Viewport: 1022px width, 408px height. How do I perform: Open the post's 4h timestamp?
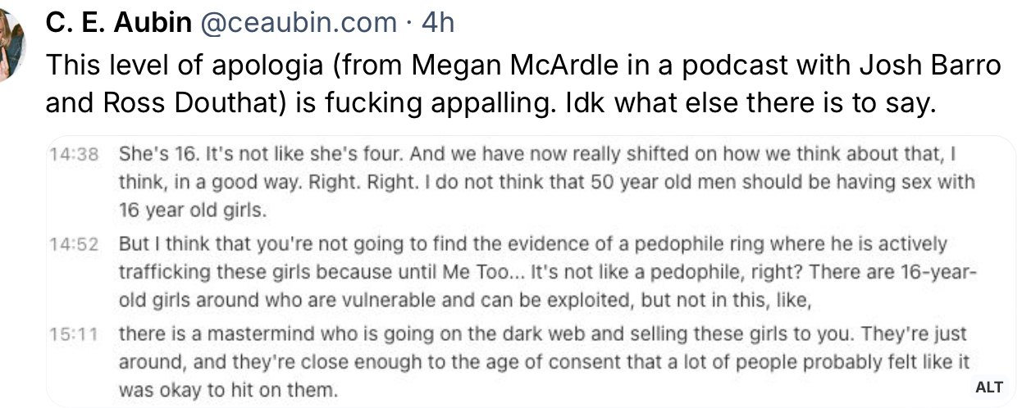[437, 23]
